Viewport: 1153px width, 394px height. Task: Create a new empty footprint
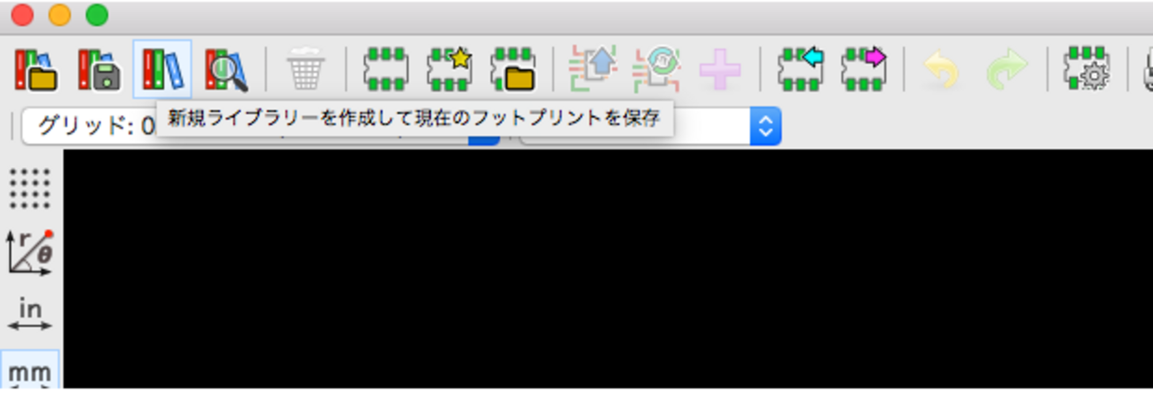click(386, 69)
